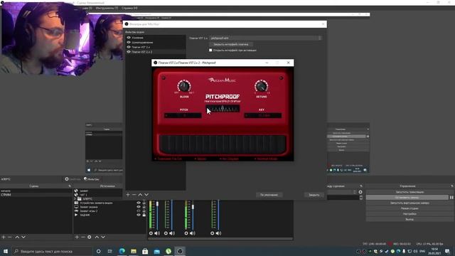Image resolution: width=455 pixels, height=256 pixels.
Task: Open Microsoft Edge from the taskbar
Action: [x=122, y=251]
